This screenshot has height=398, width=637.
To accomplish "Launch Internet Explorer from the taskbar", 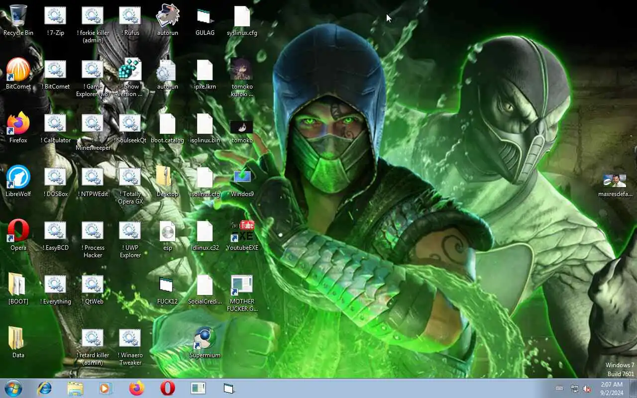I will (x=45, y=388).
